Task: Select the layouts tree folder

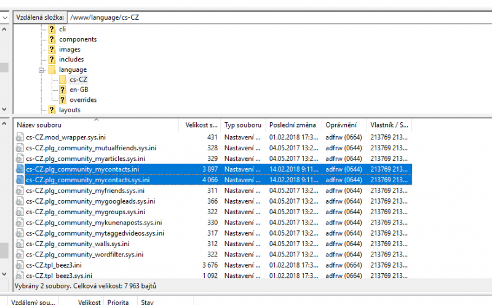Action: pyautogui.click(x=69, y=110)
